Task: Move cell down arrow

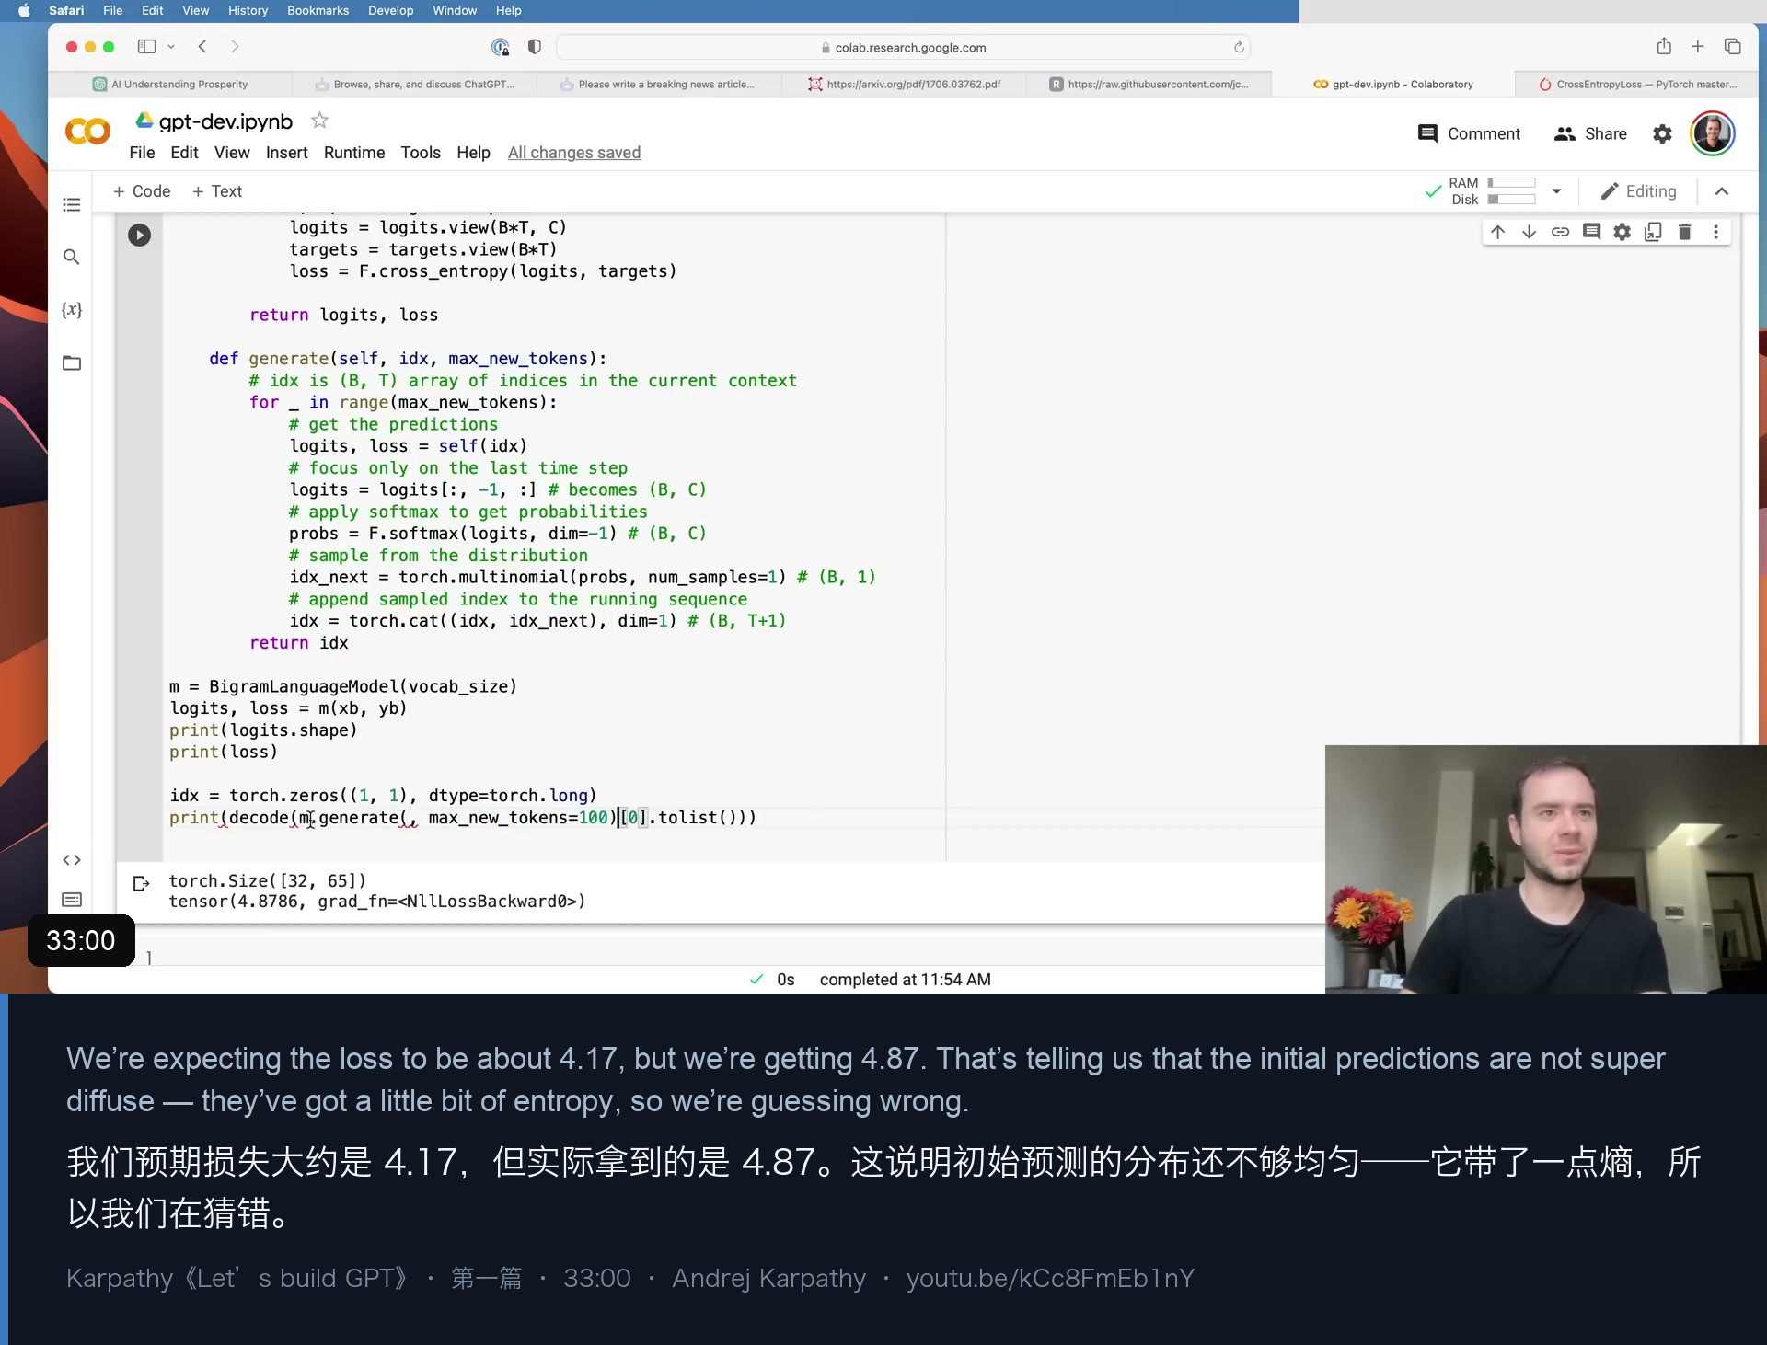Action: 1529,232
